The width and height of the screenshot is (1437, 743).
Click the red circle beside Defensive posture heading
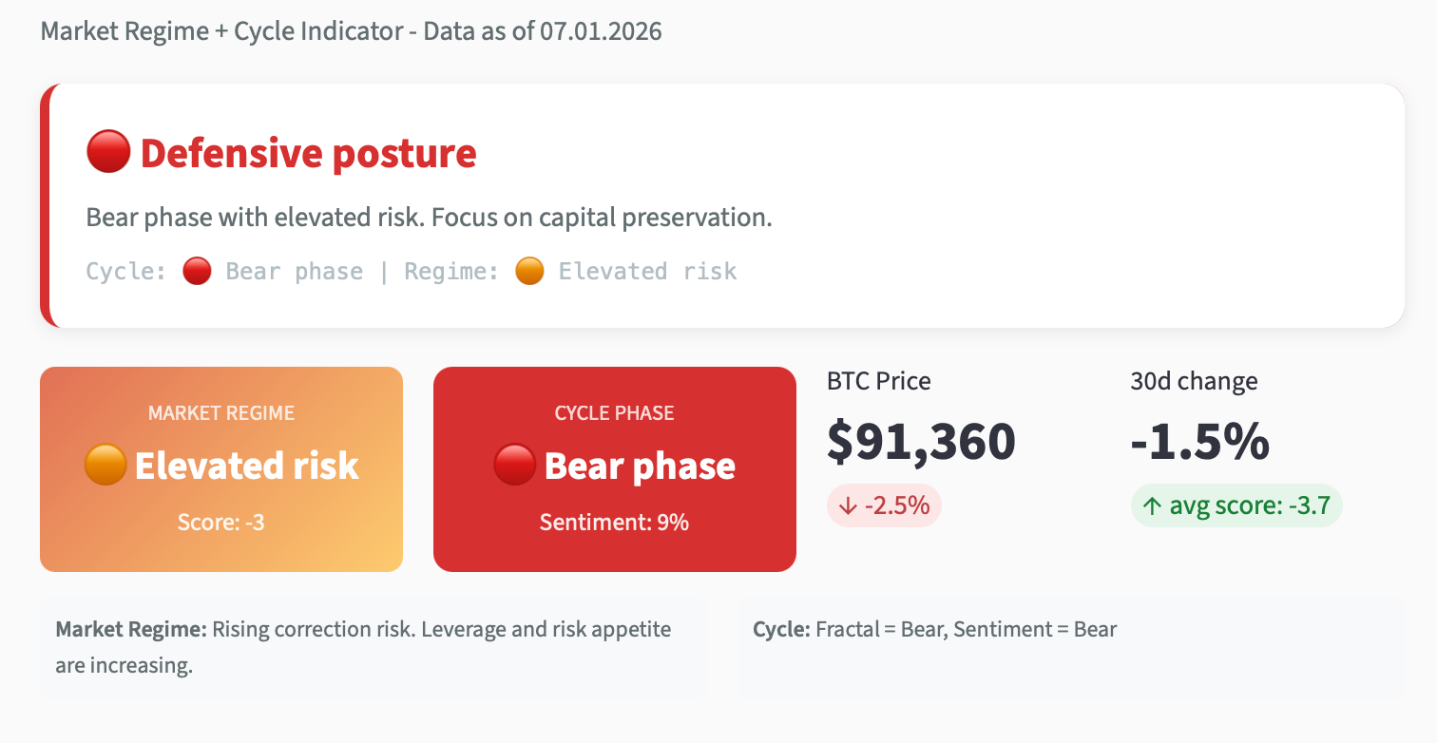(107, 153)
